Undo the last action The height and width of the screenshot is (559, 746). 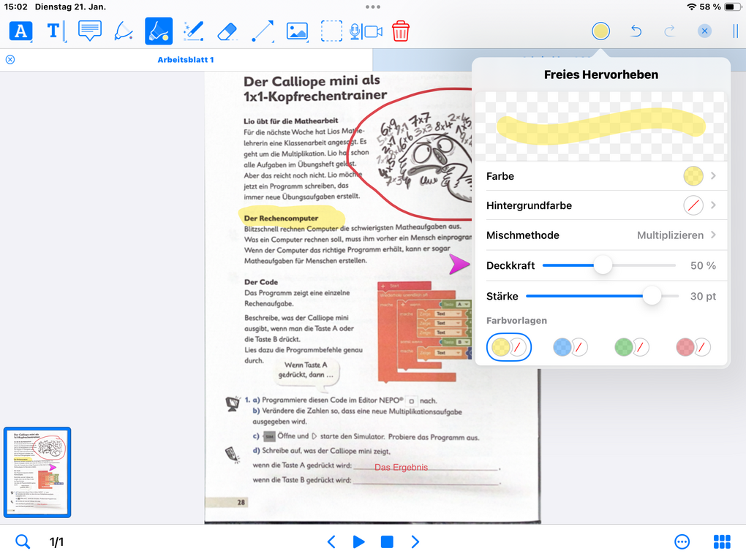coord(636,31)
